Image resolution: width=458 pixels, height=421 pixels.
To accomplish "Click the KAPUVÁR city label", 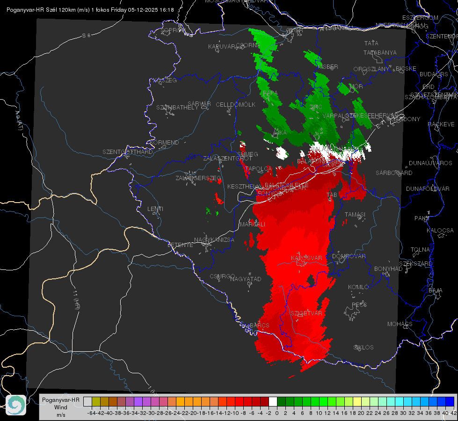I will coord(222,47).
